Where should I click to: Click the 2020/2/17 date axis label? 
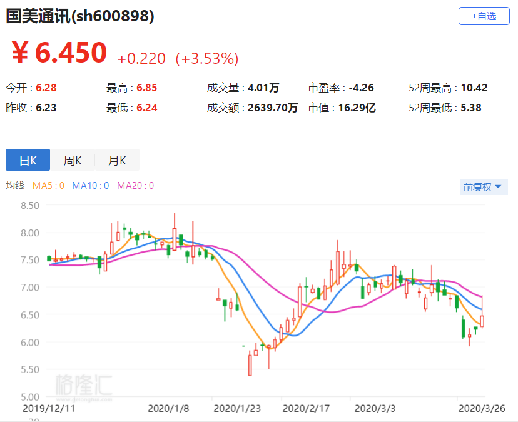click(x=306, y=408)
